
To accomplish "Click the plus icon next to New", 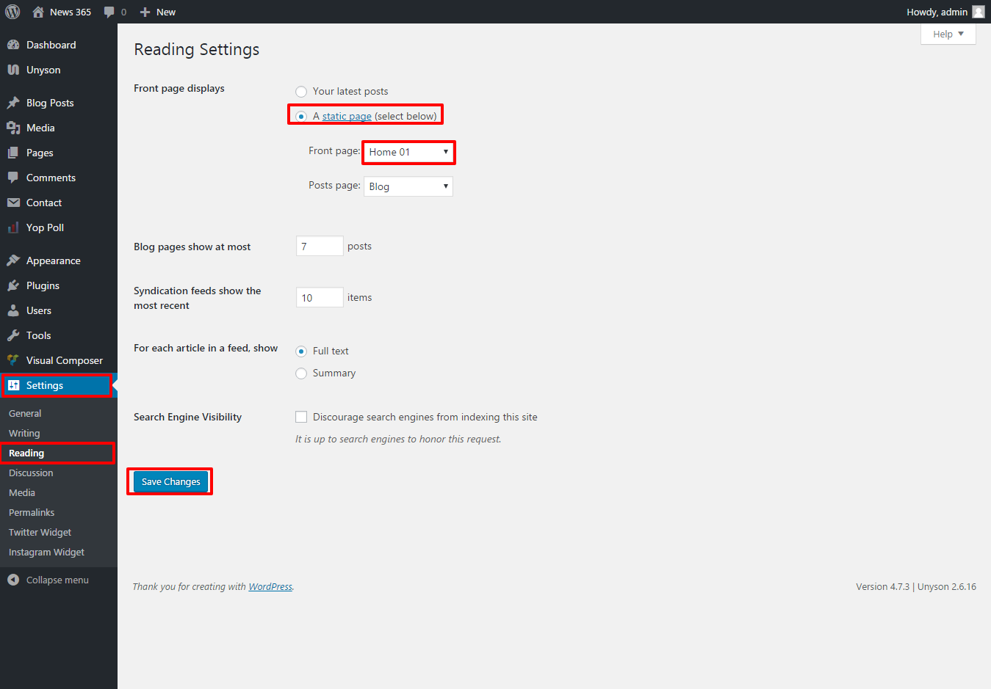I will pyautogui.click(x=145, y=12).
